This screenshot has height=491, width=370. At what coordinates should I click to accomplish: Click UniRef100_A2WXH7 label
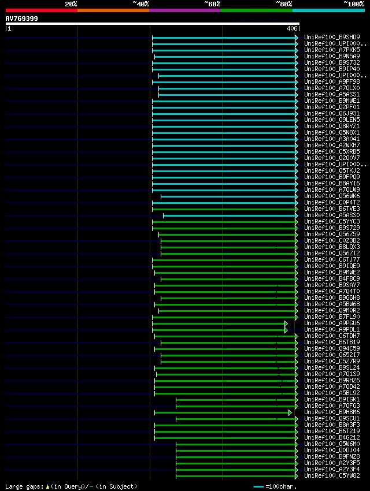click(332, 146)
